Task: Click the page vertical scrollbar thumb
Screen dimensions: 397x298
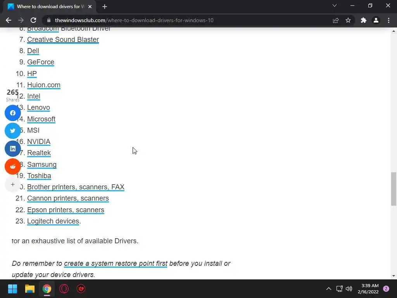Action: (394, 189)
